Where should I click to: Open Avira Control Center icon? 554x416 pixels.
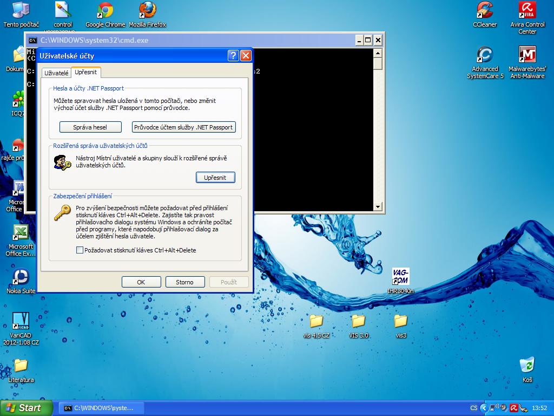pos(527,10)
